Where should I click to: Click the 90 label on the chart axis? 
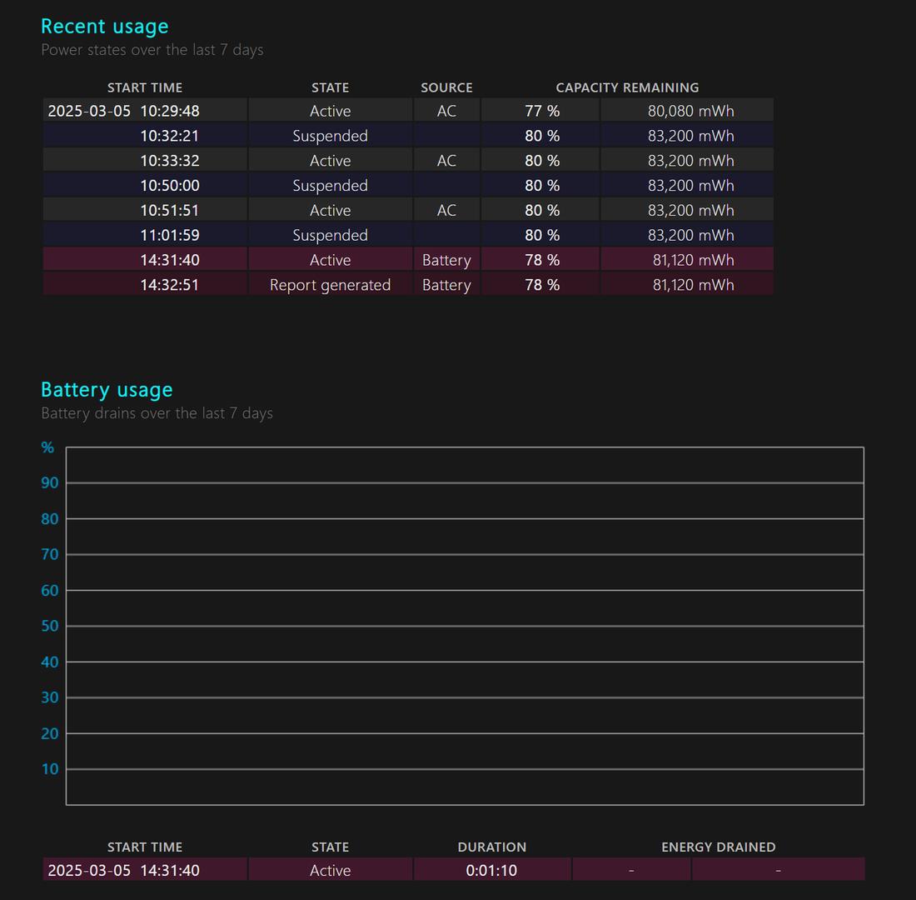click(x=50, y=483)
